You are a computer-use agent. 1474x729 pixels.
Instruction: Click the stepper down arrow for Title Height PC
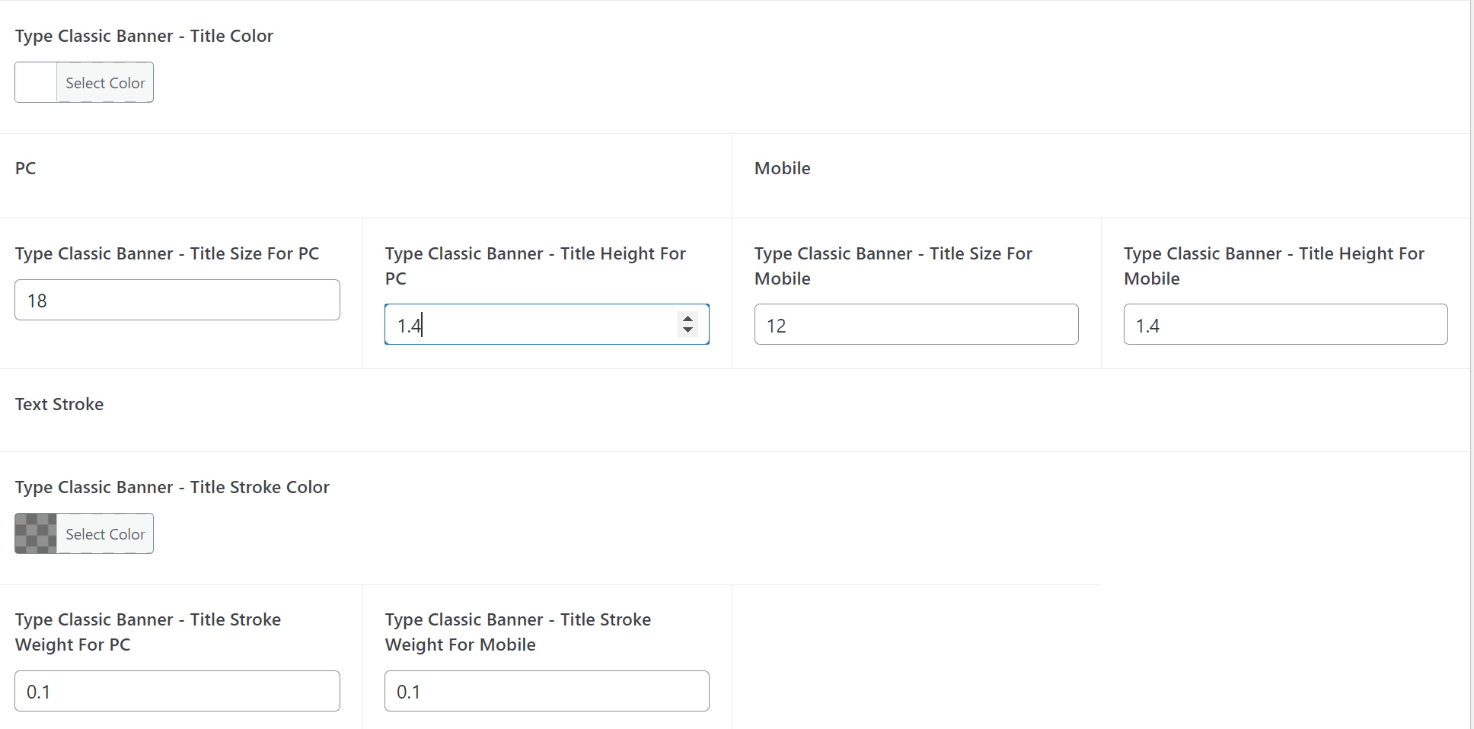pyautogui.click(x=688, y=330)
